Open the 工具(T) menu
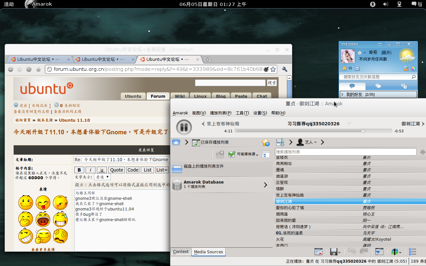 [242, 113]
